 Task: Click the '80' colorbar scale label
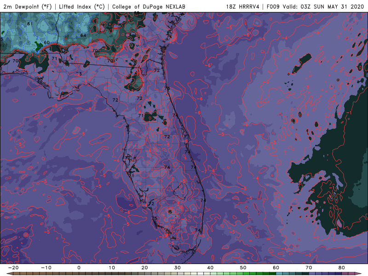click(x=342, y=268)
